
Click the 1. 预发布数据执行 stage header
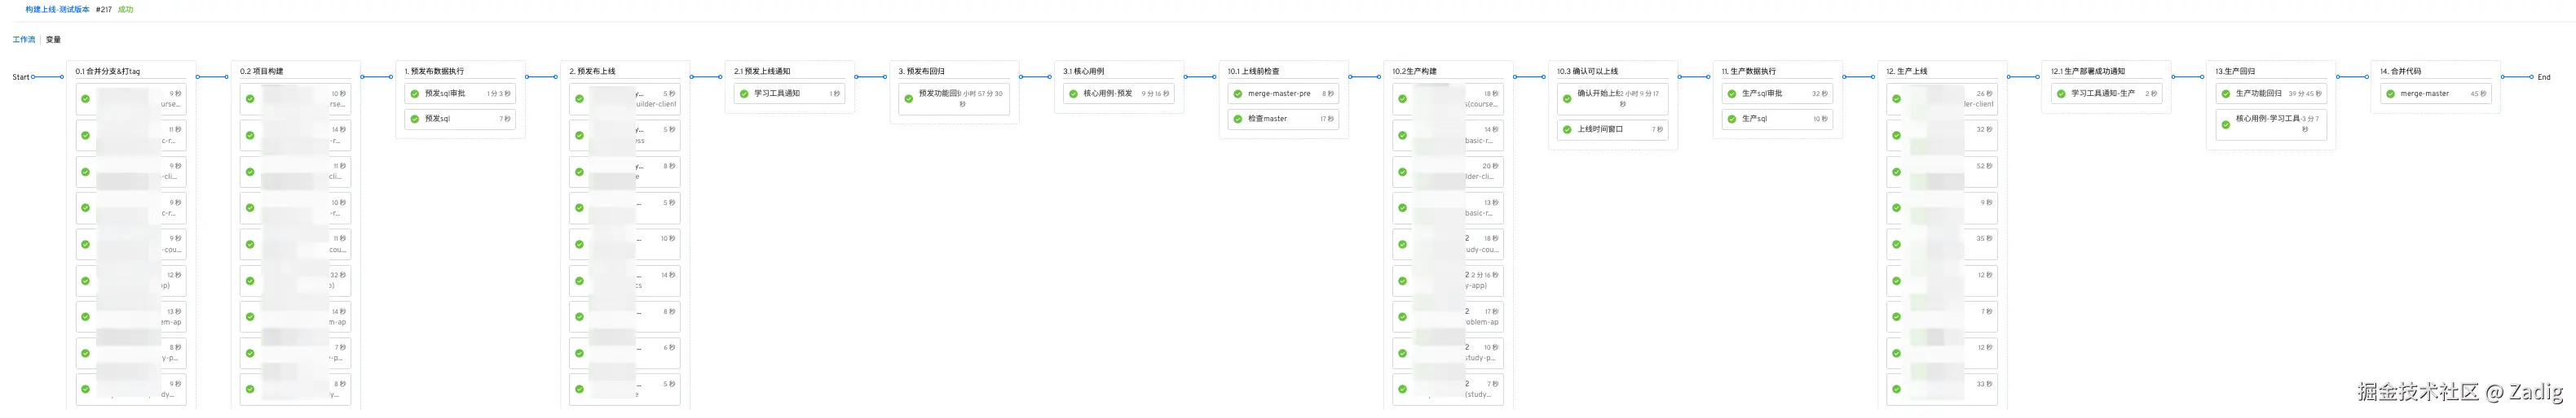[434, 72]
